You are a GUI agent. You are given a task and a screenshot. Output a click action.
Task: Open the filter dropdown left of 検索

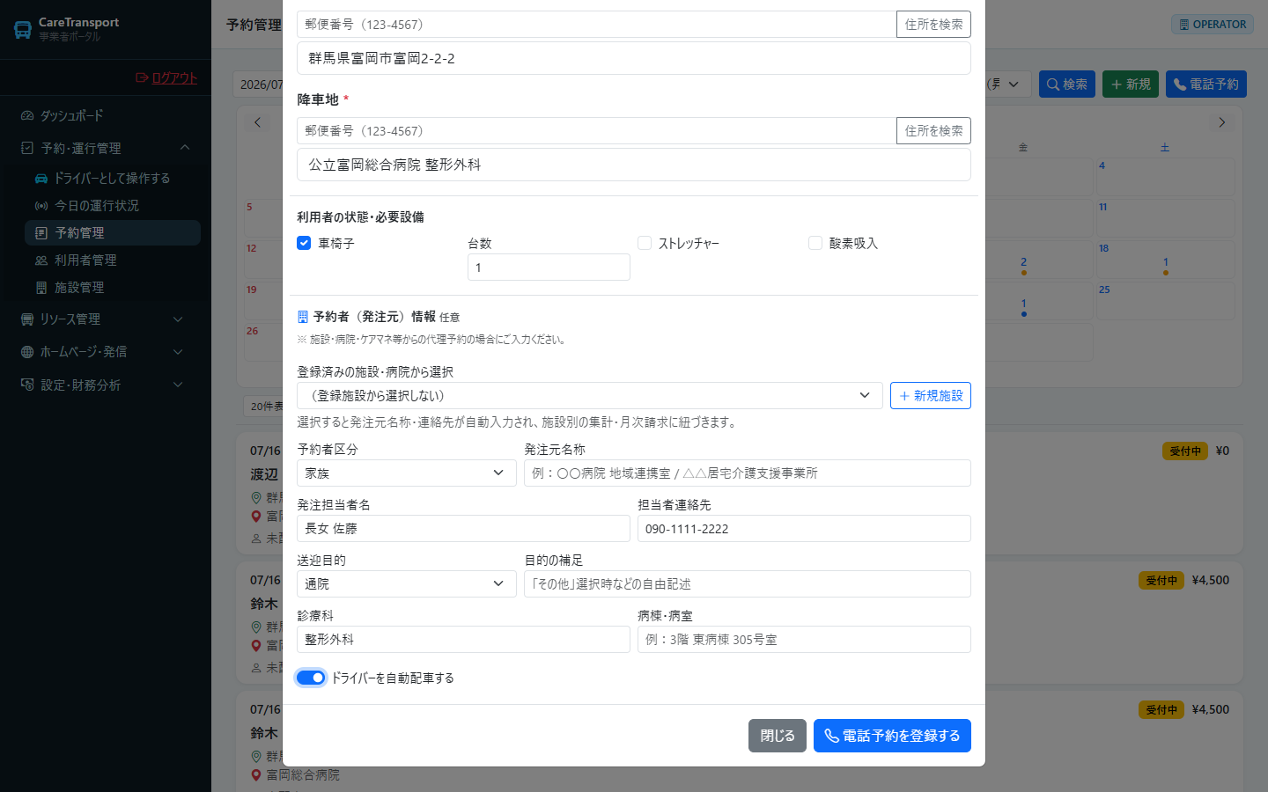(1008, 84)
